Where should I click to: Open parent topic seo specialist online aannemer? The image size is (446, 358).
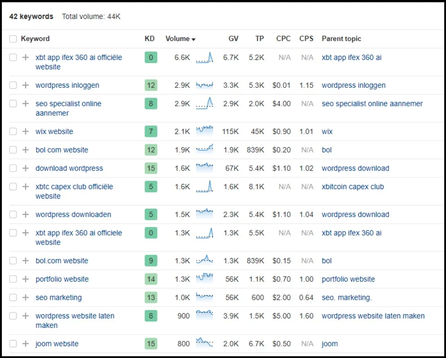372,104
